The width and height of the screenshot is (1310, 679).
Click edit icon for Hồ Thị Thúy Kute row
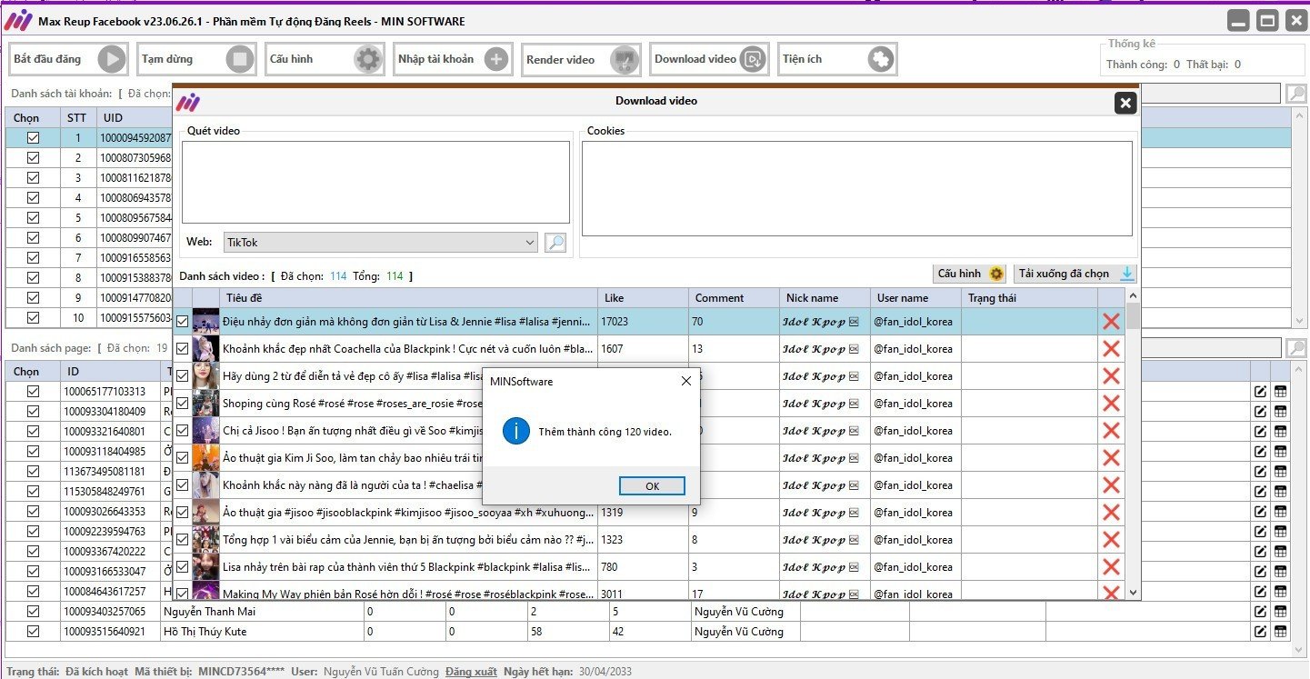[x=1260, y=632]
